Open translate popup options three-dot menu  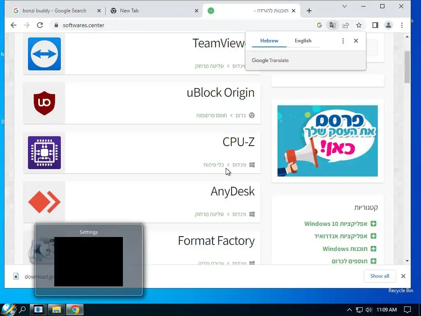tap(343, 41)
